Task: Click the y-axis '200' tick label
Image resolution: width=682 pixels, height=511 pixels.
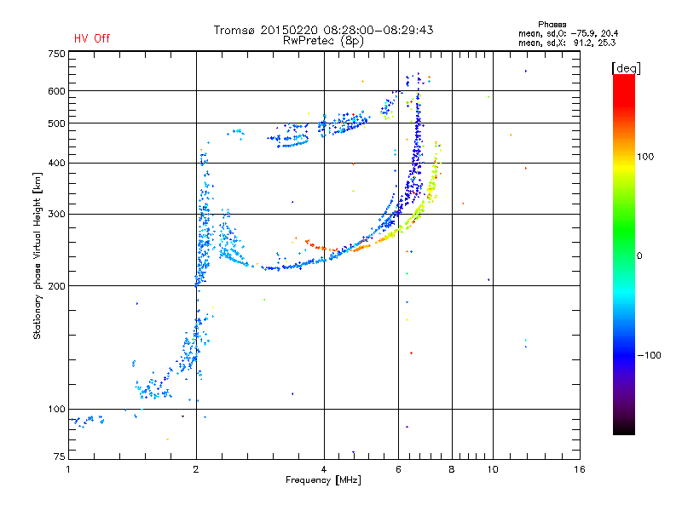Action: click(56, 286)
